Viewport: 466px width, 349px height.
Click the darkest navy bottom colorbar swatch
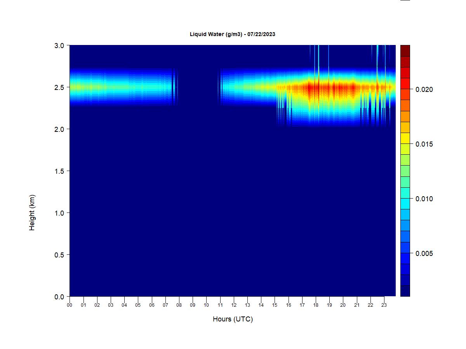405,291
